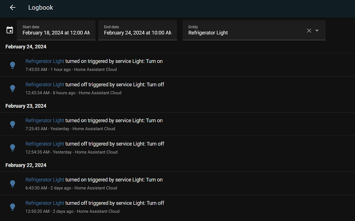The height and width of the screenshot is (221, 355).
Task: Open Refrigerator Light link at 12:50:20 AM
Action: pyautogui.click(x=45, y=203)
